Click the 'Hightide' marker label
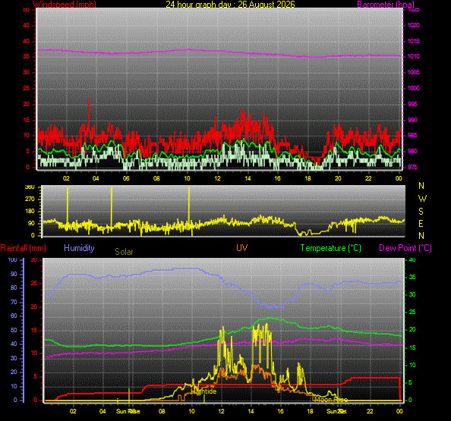The image size is (451, 421). pos(203,391)
